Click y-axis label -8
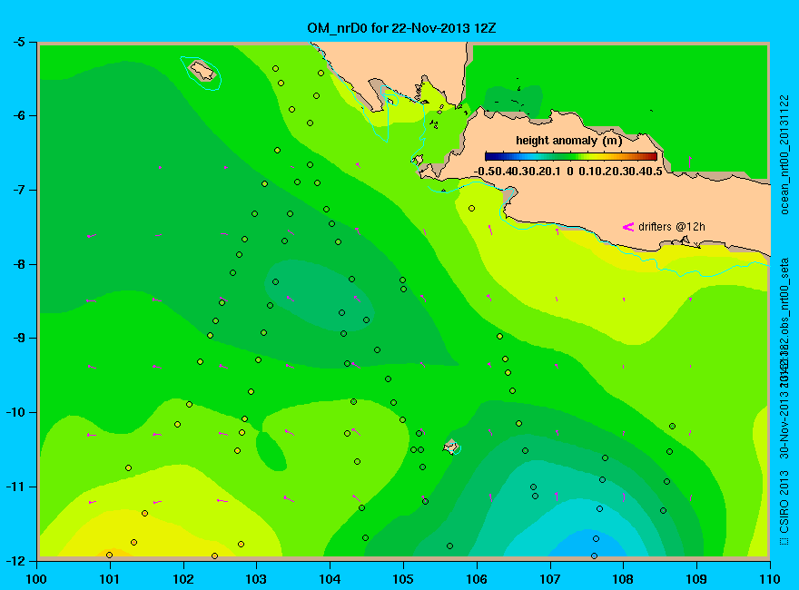The height and width of the screenshot is (590, 799). (18, 264)
